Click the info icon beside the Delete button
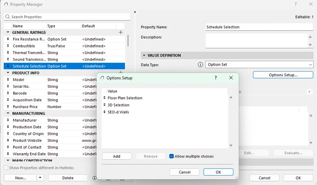This screenshot has width=317, height=185. 94,178
